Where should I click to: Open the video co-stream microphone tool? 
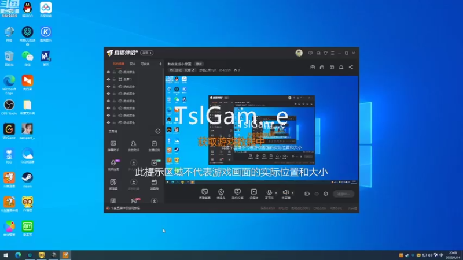pyautogui.click(x=113, y=165)
